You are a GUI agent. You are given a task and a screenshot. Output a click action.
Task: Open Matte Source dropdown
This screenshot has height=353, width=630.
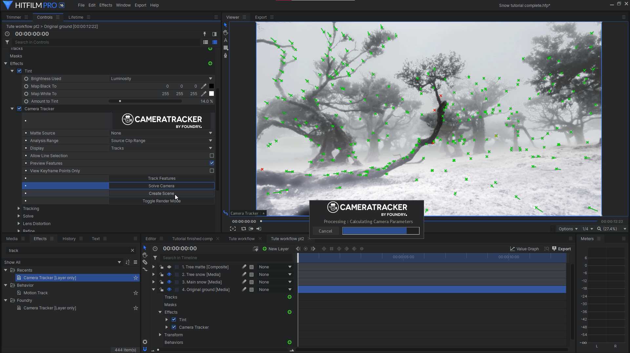coord(162,133)
